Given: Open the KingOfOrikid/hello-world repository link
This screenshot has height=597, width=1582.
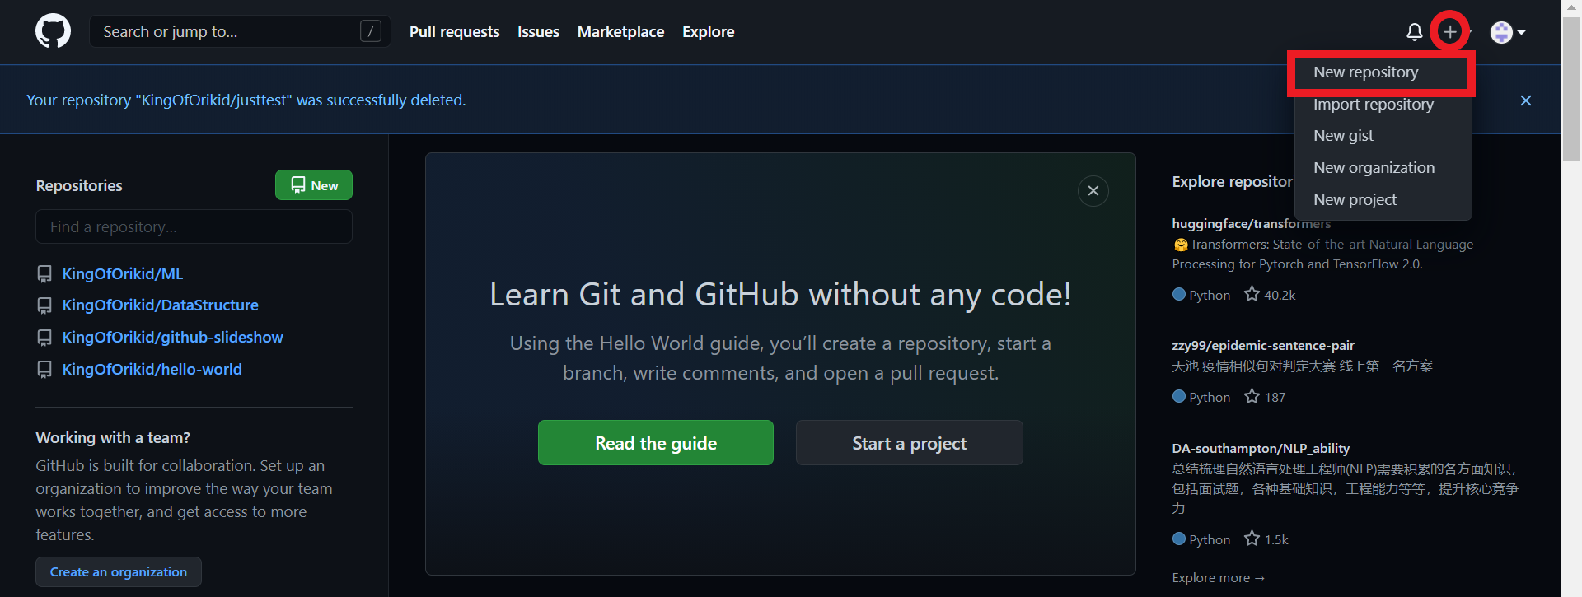Looking at the screenshot, I should tap(152, 370).
